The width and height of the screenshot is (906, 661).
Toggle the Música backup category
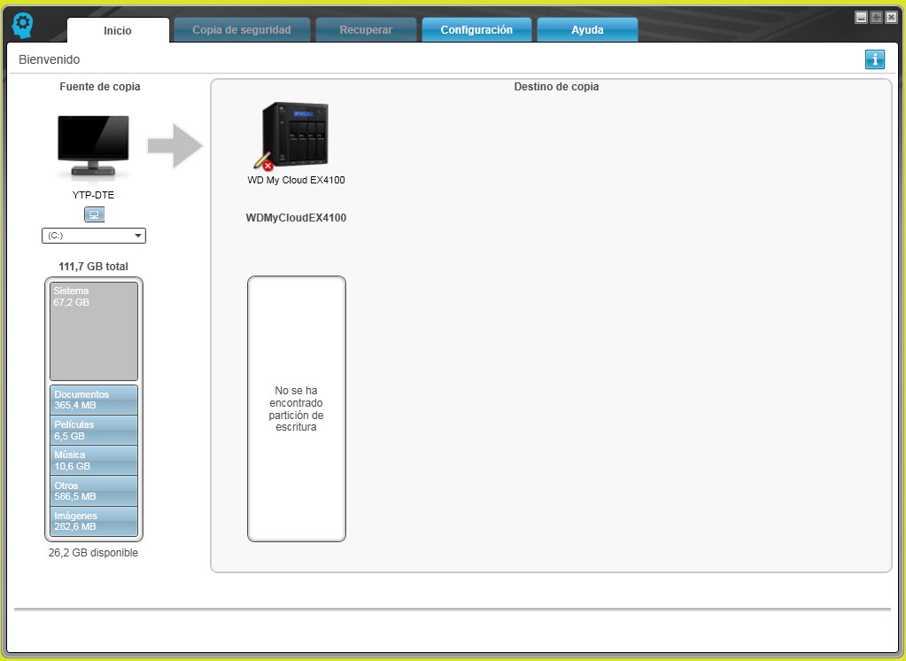[93, 460]
